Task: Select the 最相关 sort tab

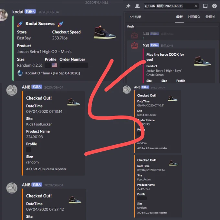Action: coord(210,17)
